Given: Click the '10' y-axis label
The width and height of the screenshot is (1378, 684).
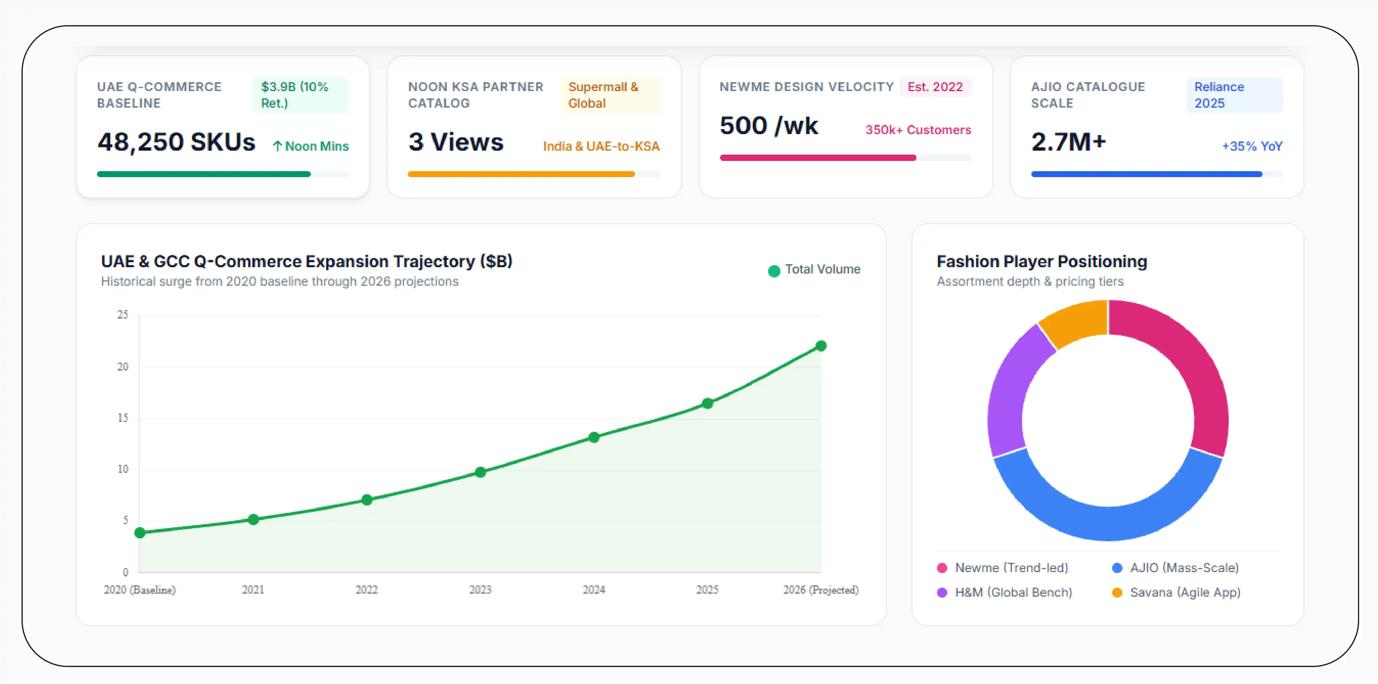Looking at the screenshot, I should pos(123,469).
